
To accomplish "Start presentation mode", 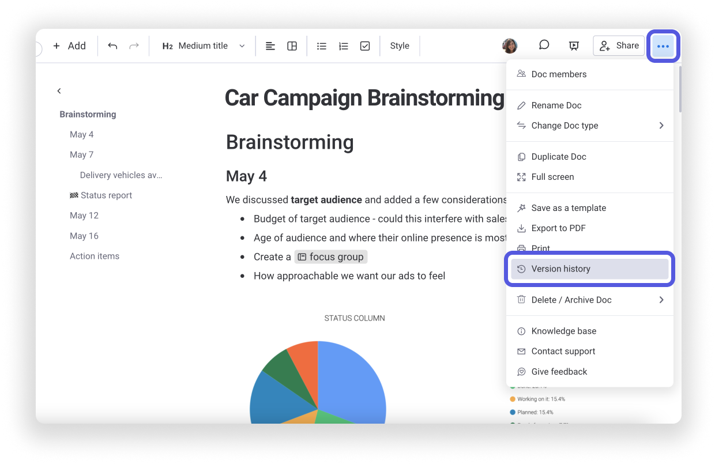I will [574, 45].
